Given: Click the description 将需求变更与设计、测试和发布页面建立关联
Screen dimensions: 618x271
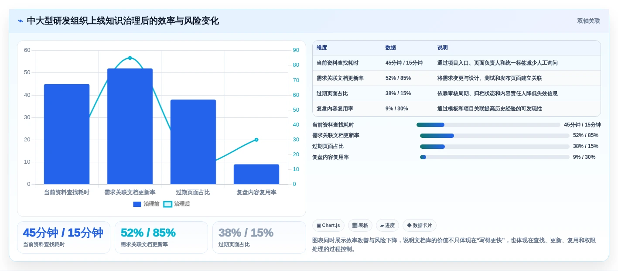Looking at the screenshot, I should pyautogui.click(x=490, y=78).
